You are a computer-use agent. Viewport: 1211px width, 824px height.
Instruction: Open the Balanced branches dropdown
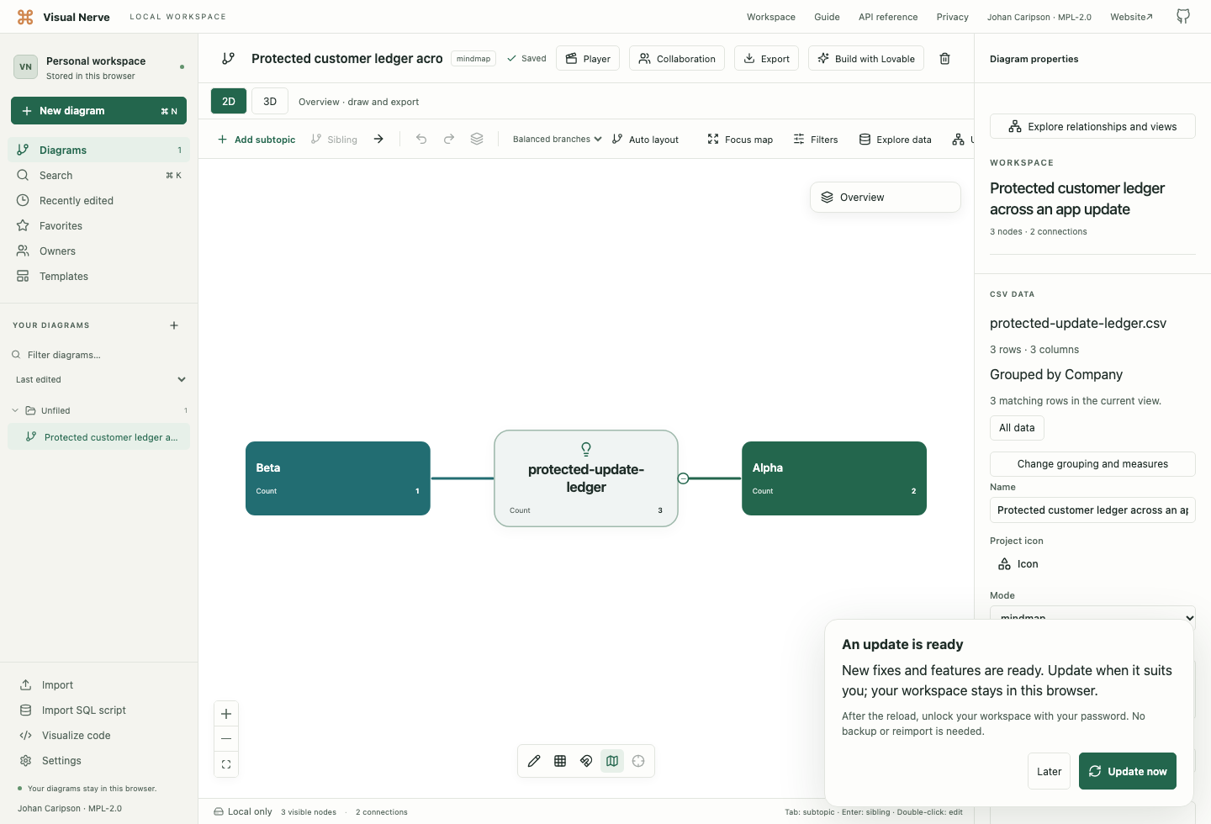pyautogui.click(x=557, y=139)
